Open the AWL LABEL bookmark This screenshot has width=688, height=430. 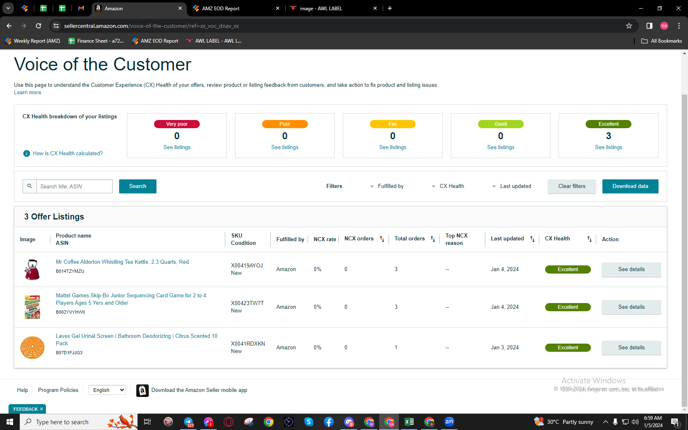tap(214, 41)
